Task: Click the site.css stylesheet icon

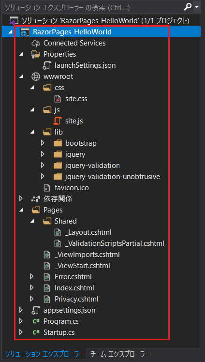Action: (58, 99)
